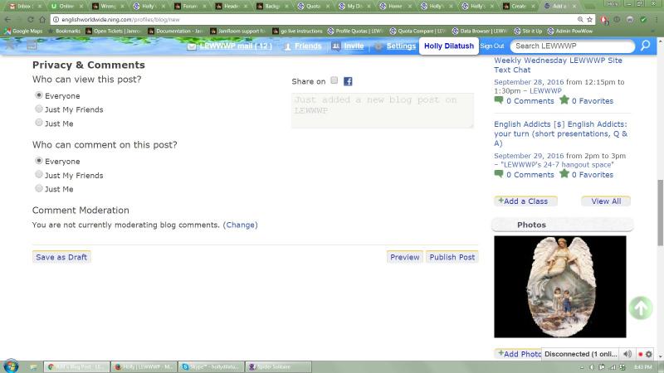Open go live instructions bookmark
The height and width of the screenshot is (373, 664).
pyautogui.click(x=297, y=31)
